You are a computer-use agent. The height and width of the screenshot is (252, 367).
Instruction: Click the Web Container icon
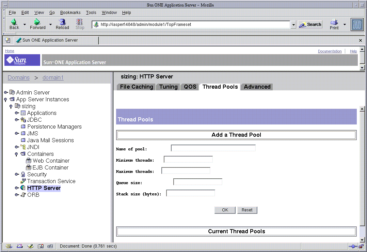coord(29,161)
